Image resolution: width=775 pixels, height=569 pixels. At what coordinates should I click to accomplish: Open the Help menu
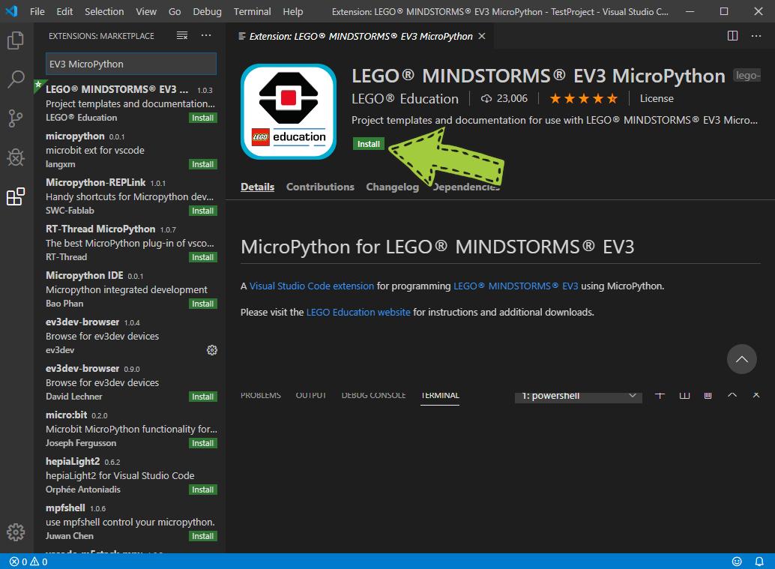coord(292,11)
